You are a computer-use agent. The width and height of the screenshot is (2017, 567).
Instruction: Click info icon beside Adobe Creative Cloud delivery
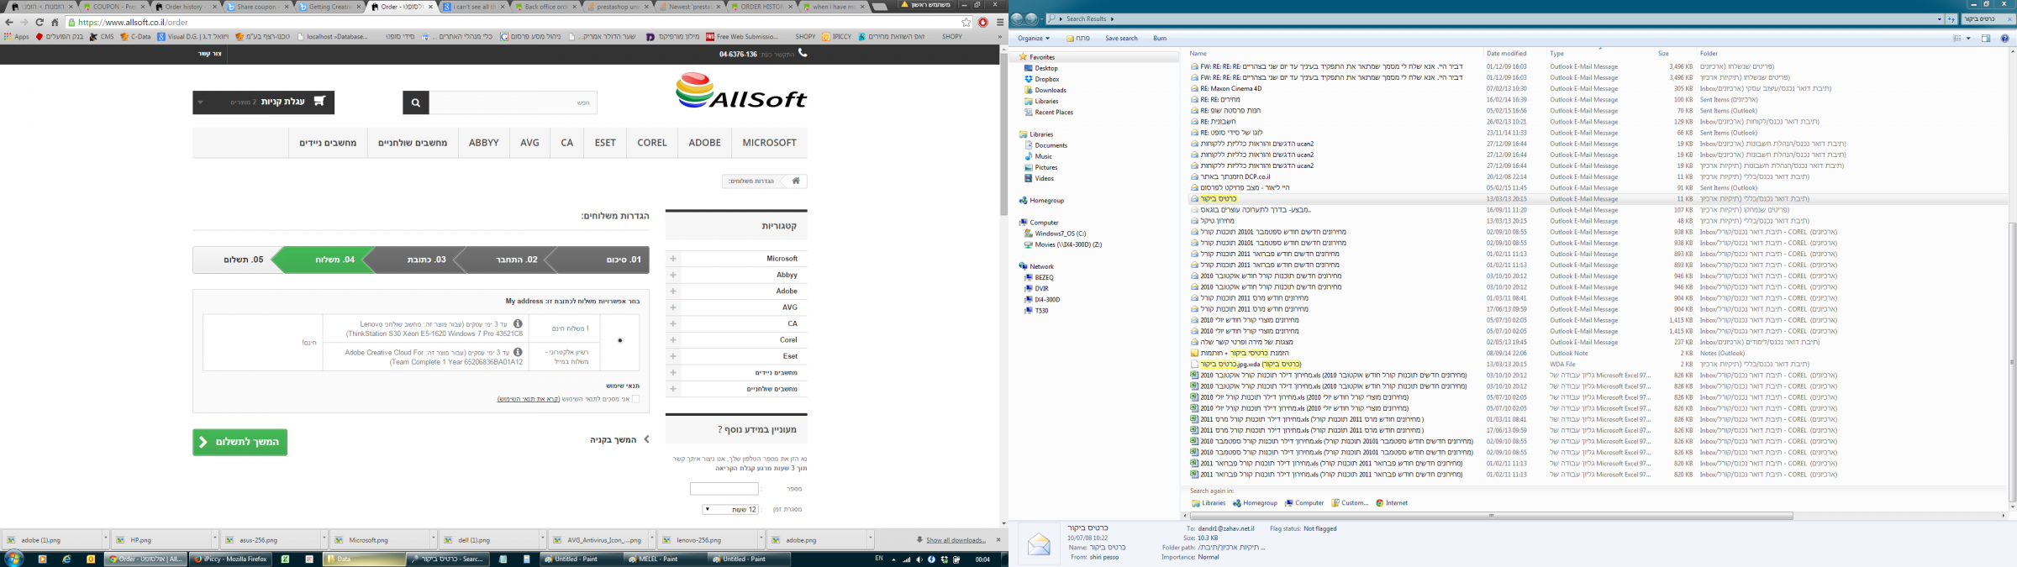[518, 352]
